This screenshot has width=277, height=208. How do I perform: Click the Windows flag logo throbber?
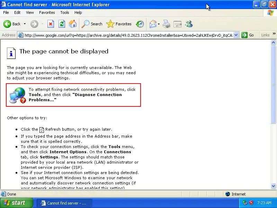[x=270, y=12]
